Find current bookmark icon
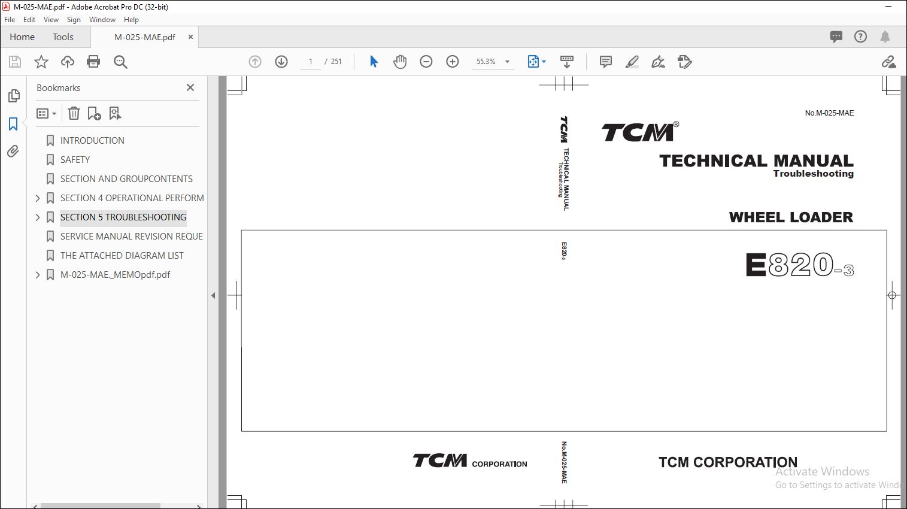907x509 pixels. (x=115, y=113)
